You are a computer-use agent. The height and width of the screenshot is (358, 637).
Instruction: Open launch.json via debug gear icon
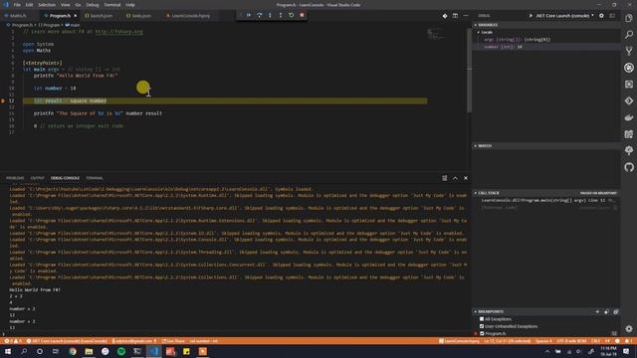coord(601,16)
